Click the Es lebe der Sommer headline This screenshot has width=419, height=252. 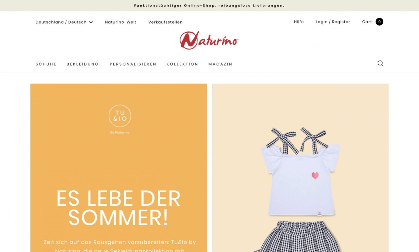(118, 208)
